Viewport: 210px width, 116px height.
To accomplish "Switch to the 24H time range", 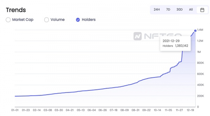I will tap(157, 10).
